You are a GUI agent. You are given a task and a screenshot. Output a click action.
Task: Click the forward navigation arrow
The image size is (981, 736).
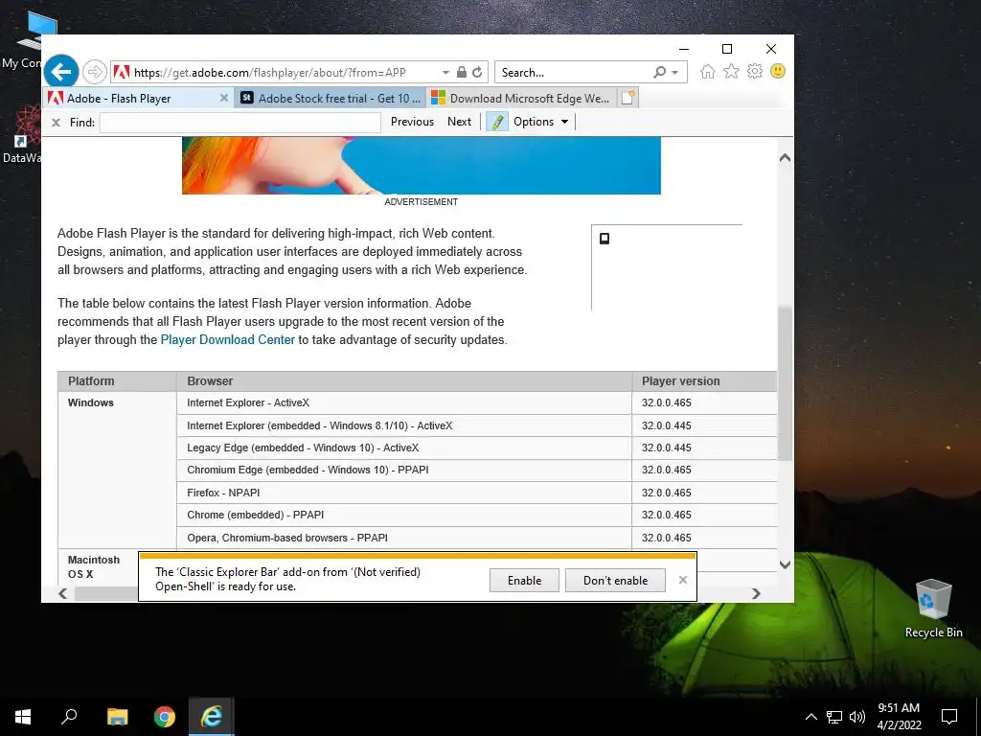click(95, 72)
